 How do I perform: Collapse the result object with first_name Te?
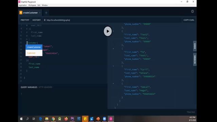pyautogui.click(x=113, y=48)
